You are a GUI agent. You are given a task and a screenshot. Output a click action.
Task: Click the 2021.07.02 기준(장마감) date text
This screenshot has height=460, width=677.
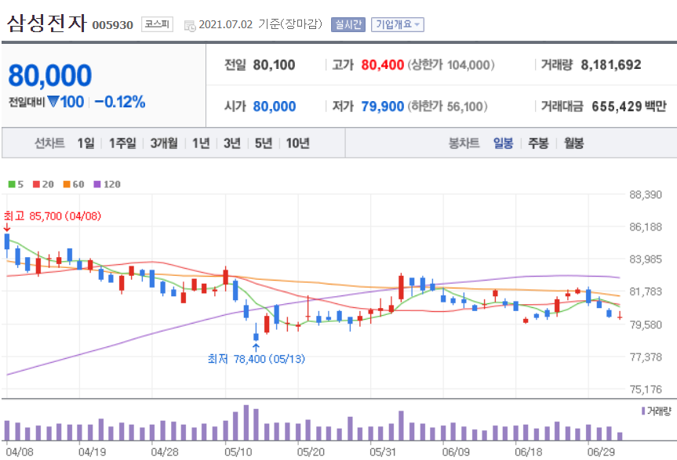pos(260,24)
